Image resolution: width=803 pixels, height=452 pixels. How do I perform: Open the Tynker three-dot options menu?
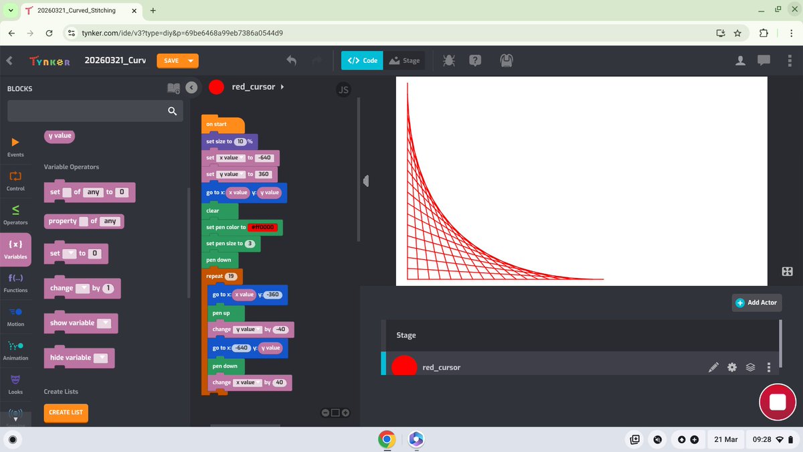pyautogui.click(x=790, y=60)
